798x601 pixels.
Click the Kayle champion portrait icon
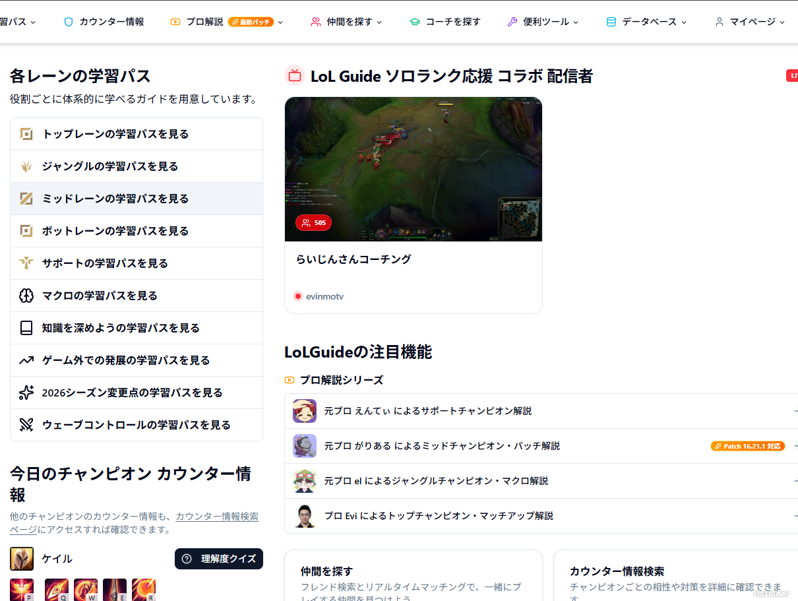22,559
